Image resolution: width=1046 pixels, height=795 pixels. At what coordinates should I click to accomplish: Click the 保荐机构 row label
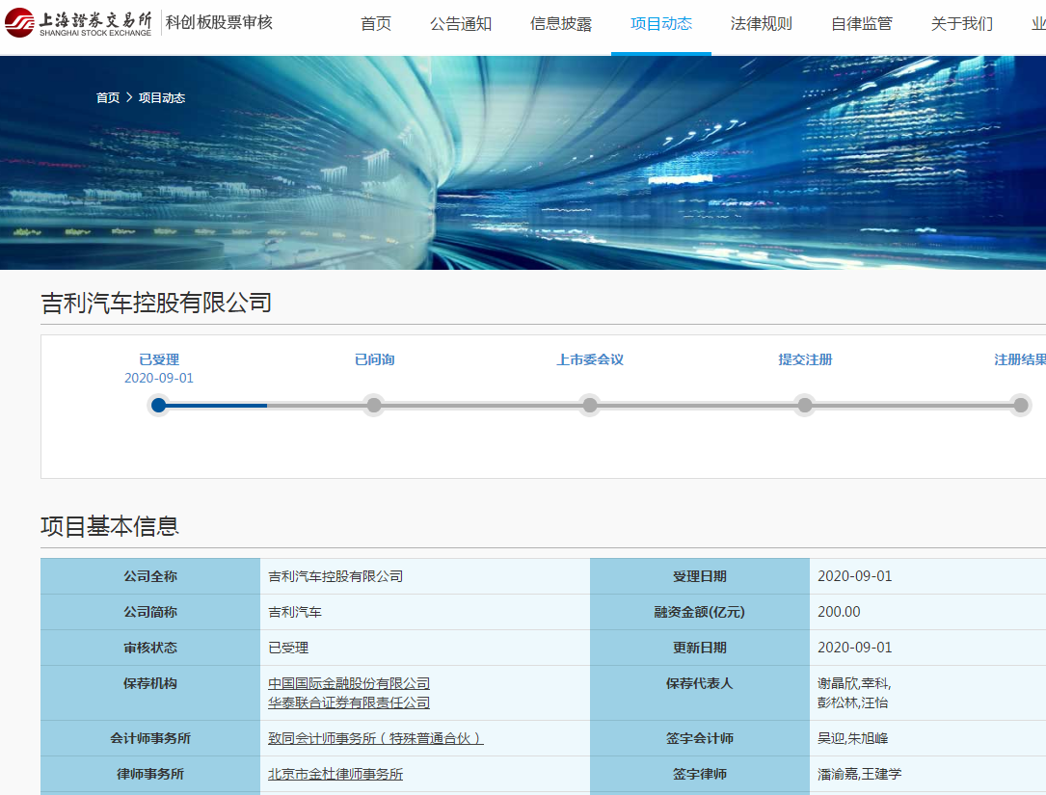coord(150,683)
